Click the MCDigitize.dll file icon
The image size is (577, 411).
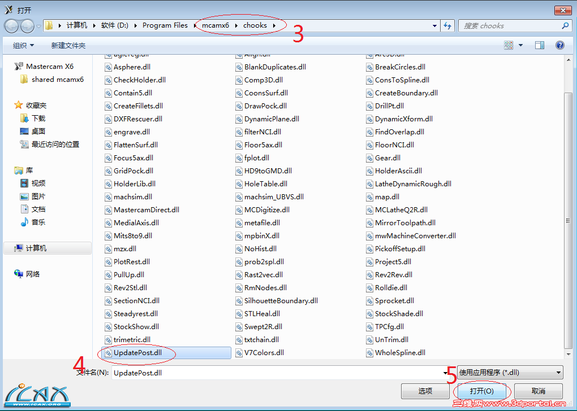click(239, 209)
